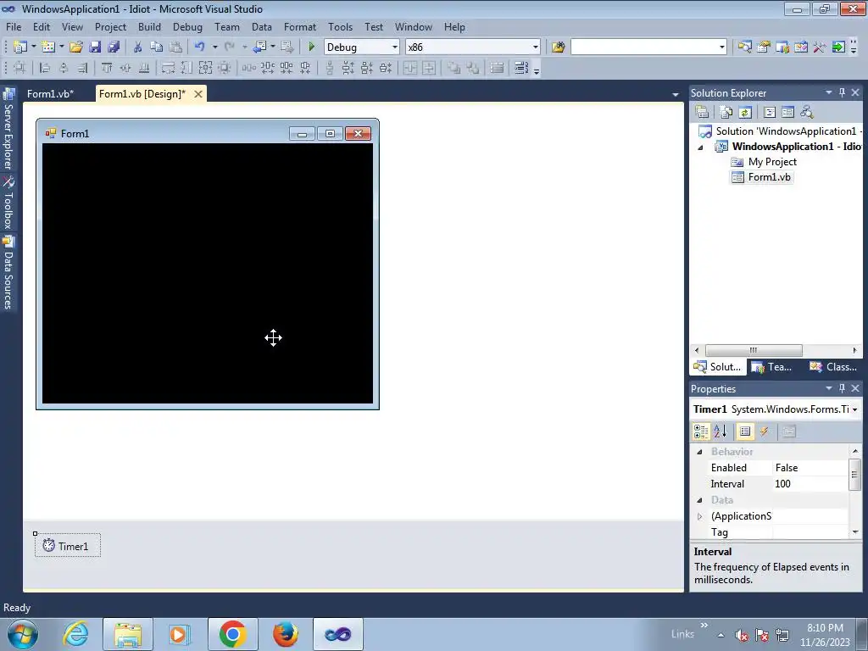
Task: Toggle the Properties view button
Action: (x=745, y=431)
